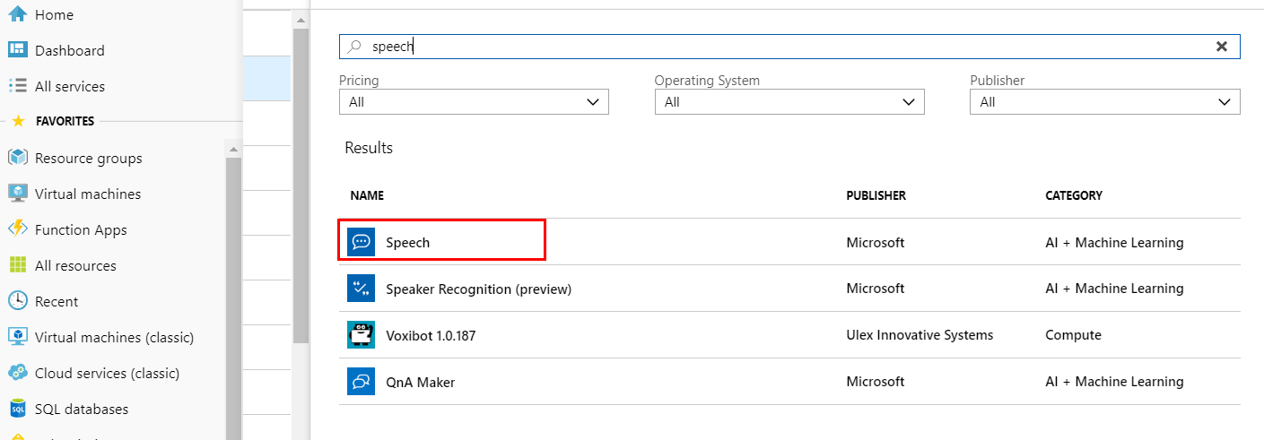Screen dimensions: 1264x440
Task: Select All services in the sidebar
Action: 69,86
